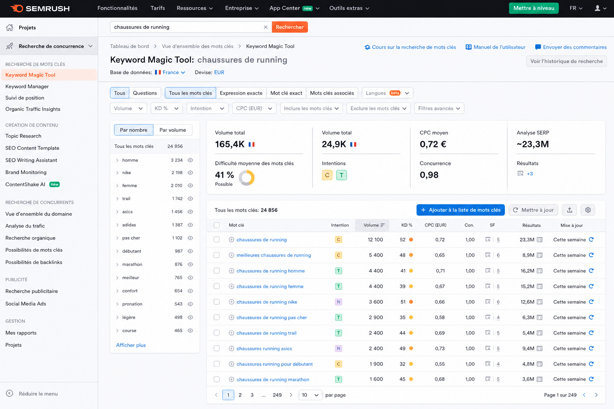Clear the search field with the X icon

(x=265, y=27)
